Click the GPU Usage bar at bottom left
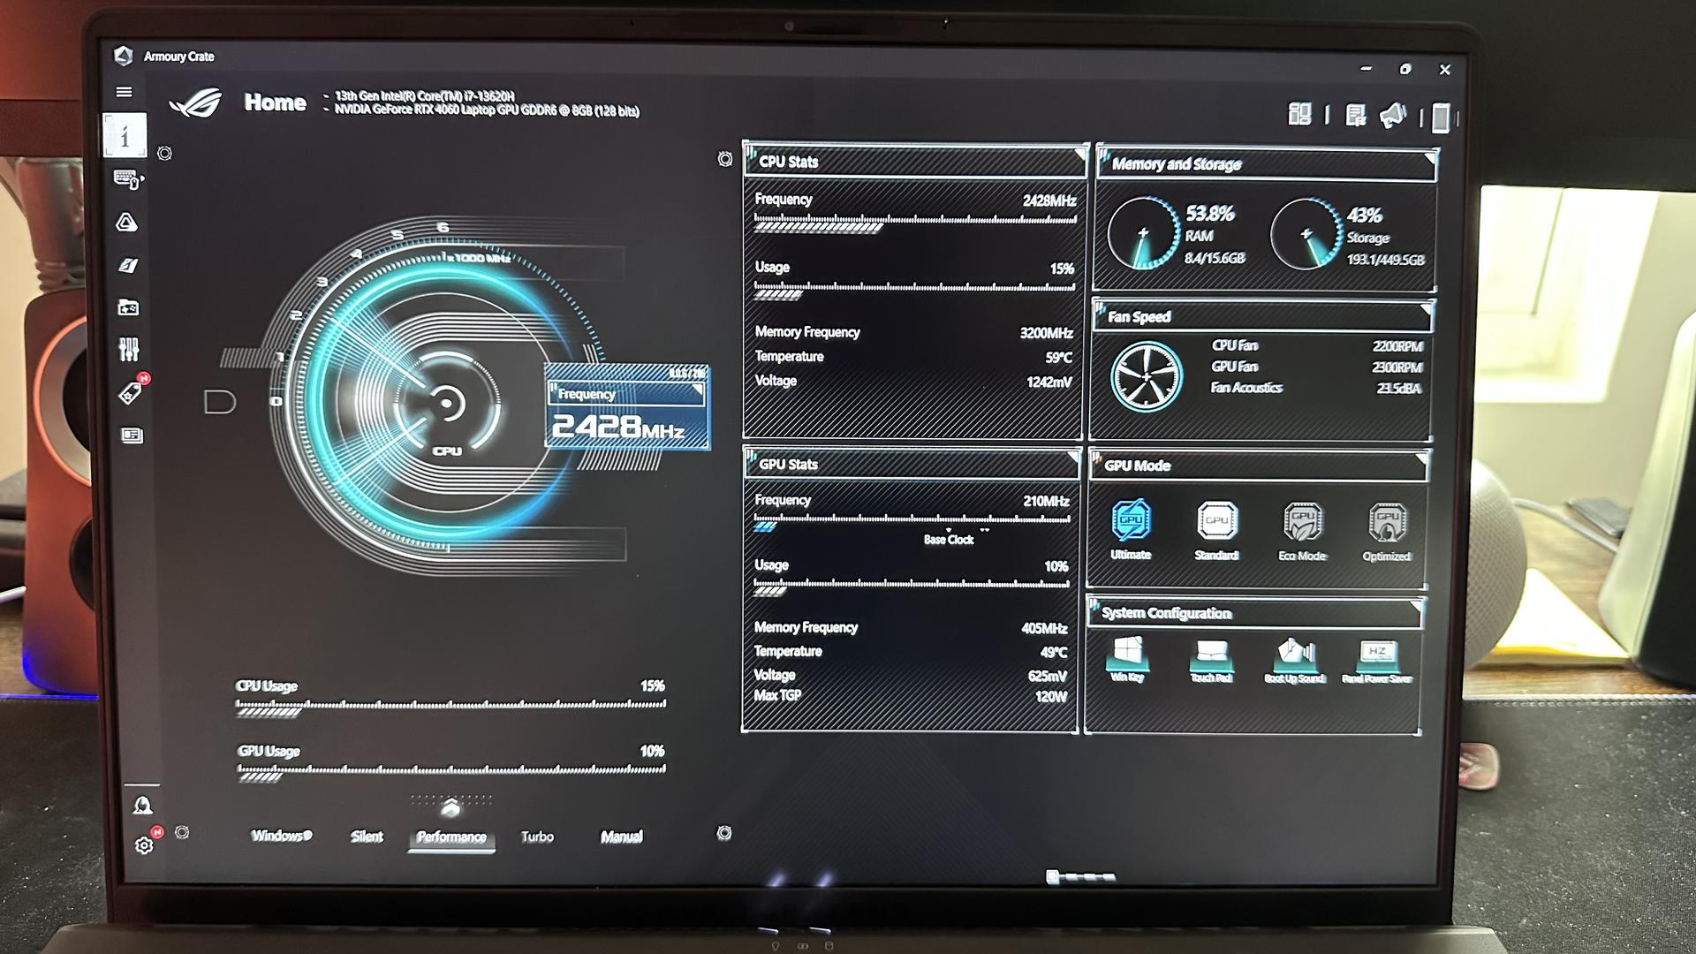1696x954 pixels. point(451,772)
